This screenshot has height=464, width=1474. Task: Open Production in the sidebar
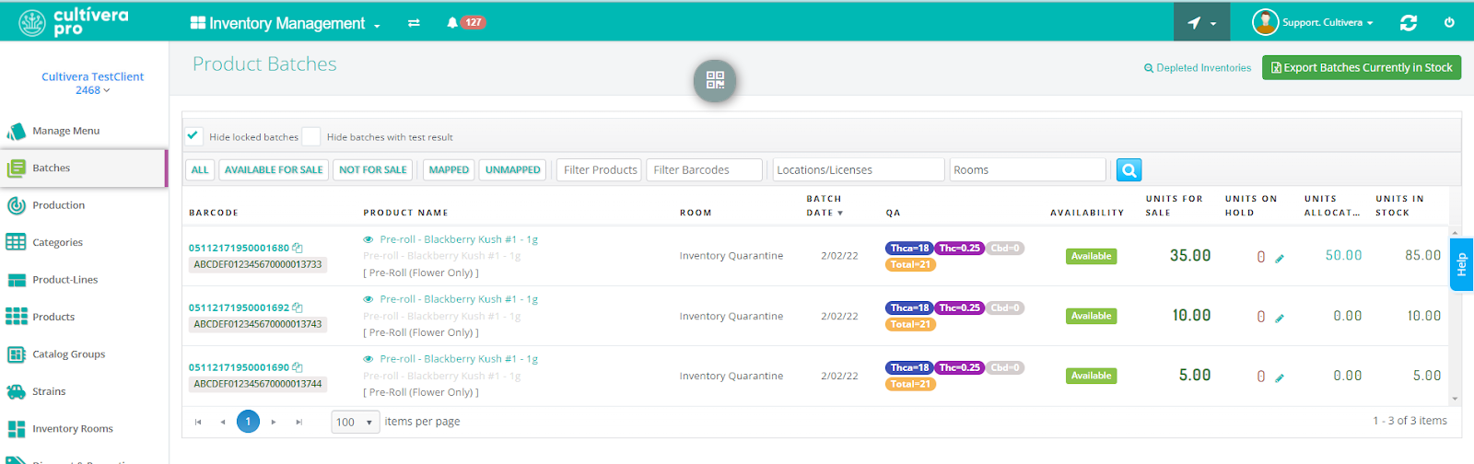[58, 205]
